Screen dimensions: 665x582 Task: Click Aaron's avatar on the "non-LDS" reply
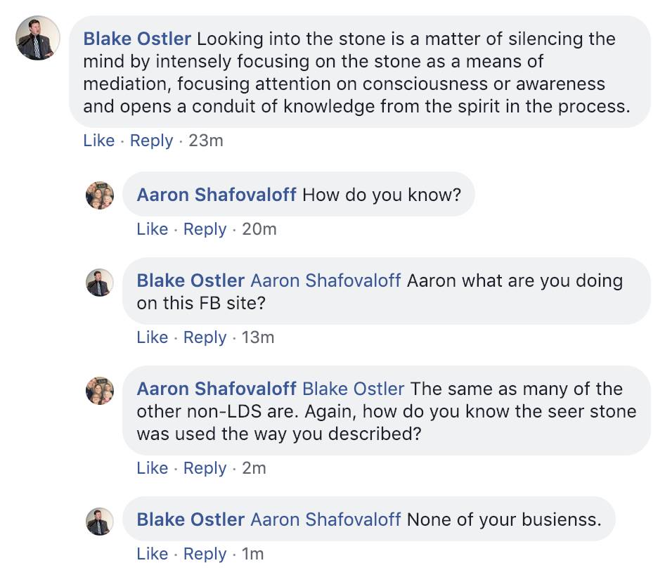pos(100,390)
